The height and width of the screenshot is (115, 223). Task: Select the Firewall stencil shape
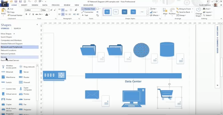pos(21,82)
